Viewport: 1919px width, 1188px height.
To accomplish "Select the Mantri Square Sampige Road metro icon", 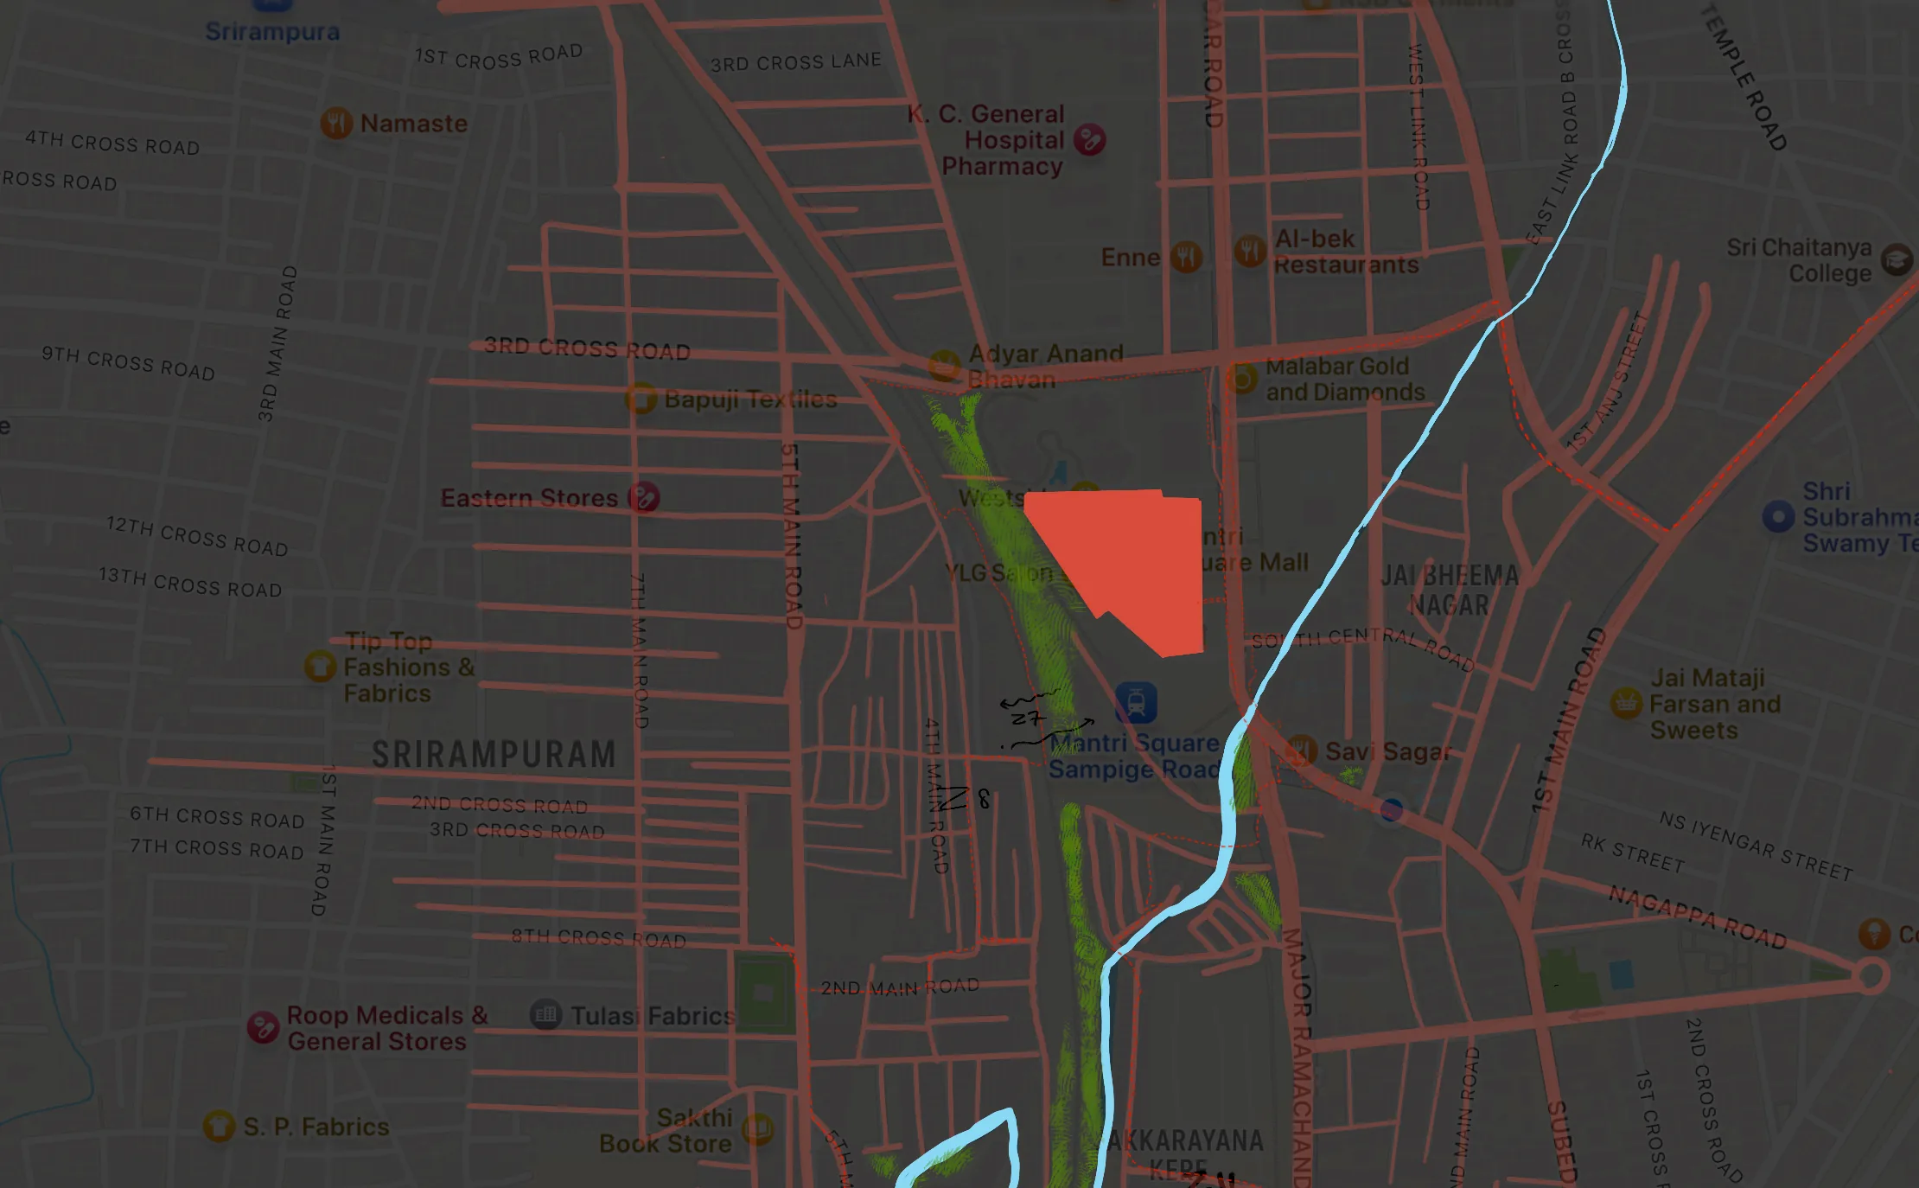I will point(1135,703).
